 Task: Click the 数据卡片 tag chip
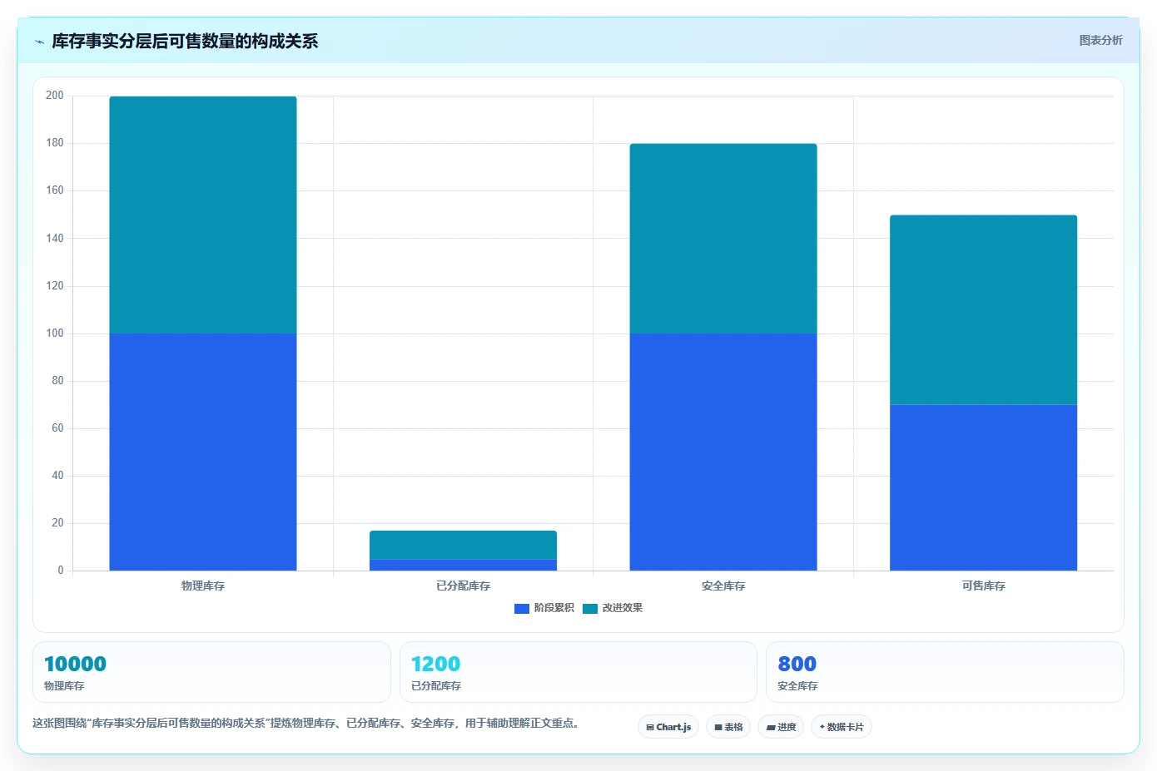[842, 727]
